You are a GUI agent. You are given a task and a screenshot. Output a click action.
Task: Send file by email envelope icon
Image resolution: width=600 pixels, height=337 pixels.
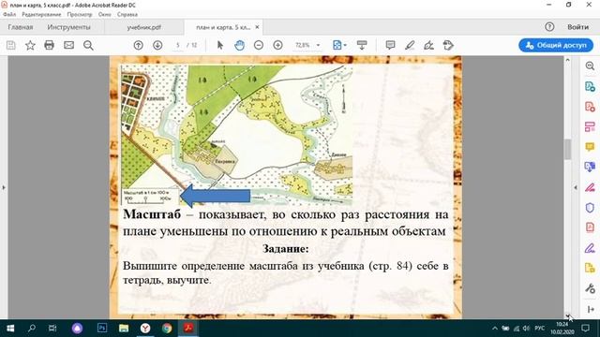(68, 45)
